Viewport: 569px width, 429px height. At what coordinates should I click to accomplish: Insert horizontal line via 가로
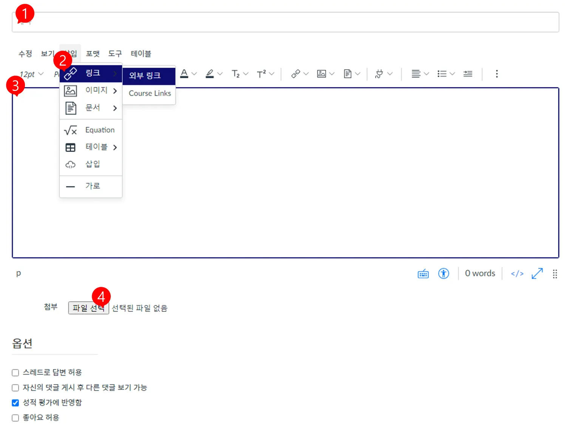coord(91,186)
